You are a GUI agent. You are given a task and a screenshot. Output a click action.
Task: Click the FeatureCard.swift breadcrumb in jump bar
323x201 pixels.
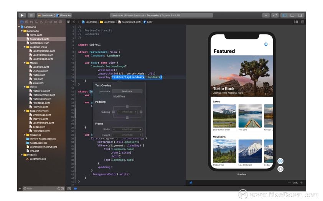click(130, 22)
